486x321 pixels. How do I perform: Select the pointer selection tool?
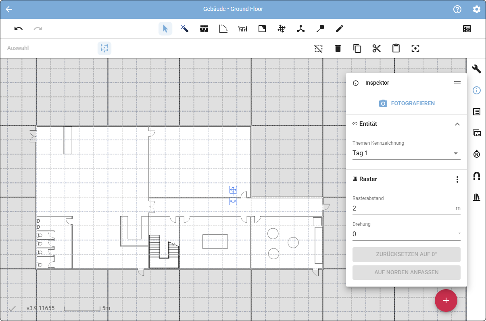(x=165, y=29)
